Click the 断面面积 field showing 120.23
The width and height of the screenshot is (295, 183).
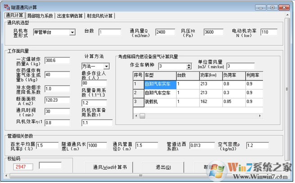point(57,100)
